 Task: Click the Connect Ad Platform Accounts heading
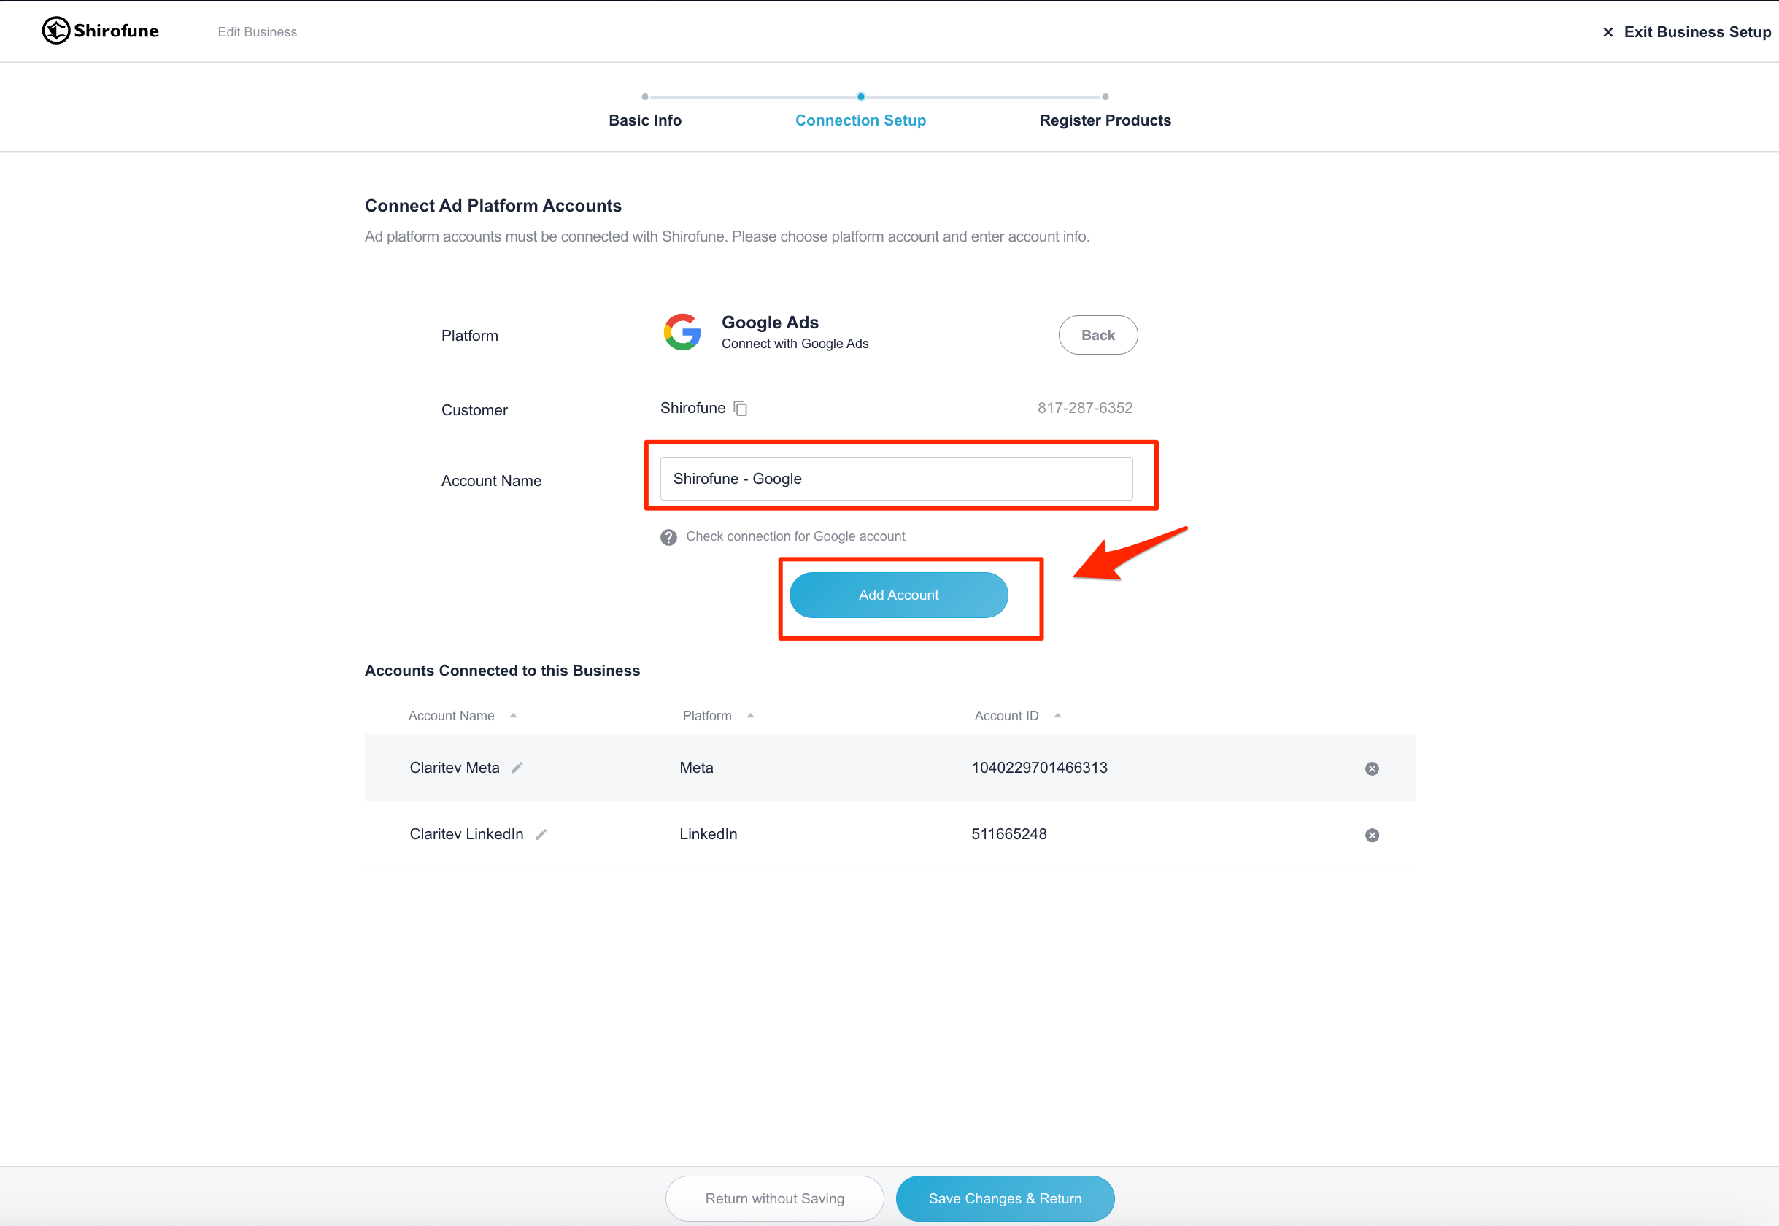[x=493, y=206]
